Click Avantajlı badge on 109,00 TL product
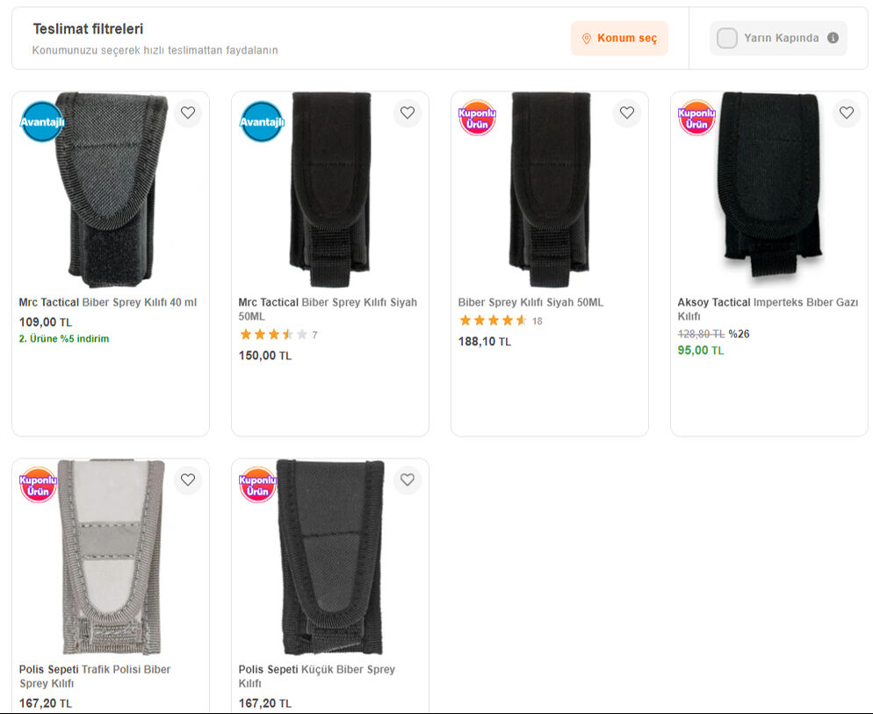Screen dimensions: 873x714 [41, 121]
